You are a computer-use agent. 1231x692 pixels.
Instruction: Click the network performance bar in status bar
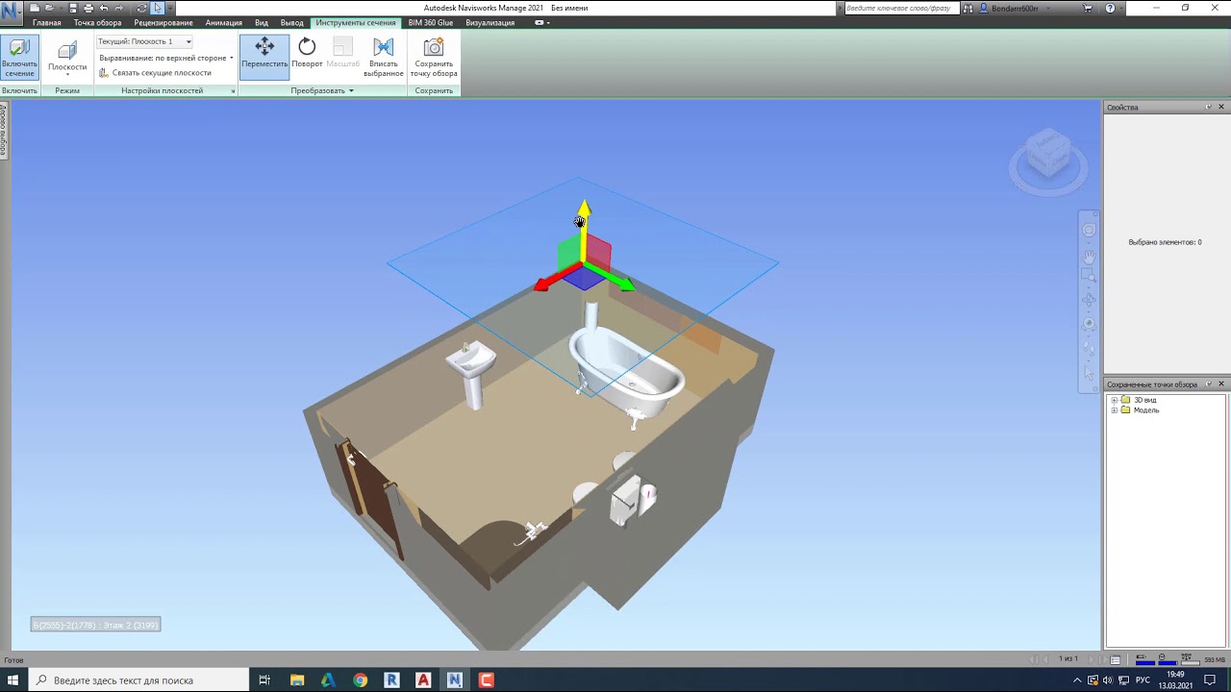(x=1189, y=660)
